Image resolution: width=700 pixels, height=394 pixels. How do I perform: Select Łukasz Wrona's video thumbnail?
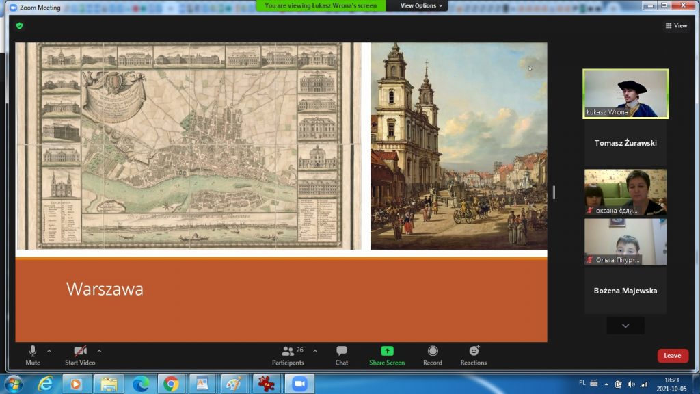625,94
